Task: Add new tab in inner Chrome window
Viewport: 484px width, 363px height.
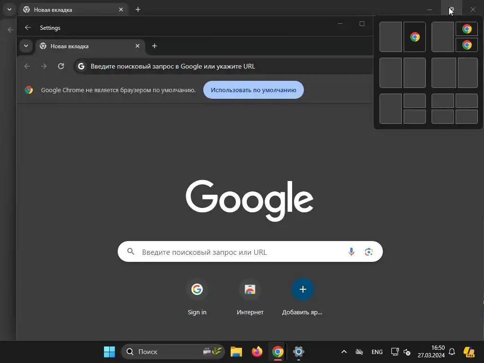Action: 155,46
